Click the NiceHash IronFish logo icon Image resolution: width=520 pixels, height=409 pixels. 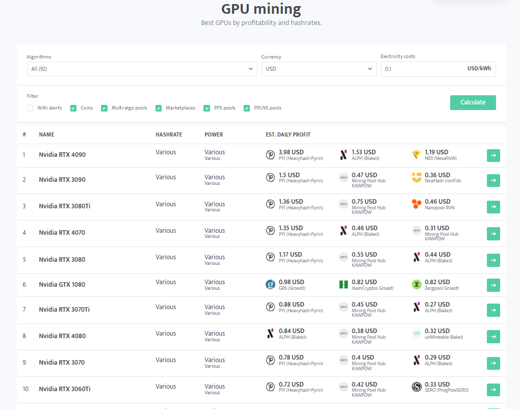click(417, 177)
